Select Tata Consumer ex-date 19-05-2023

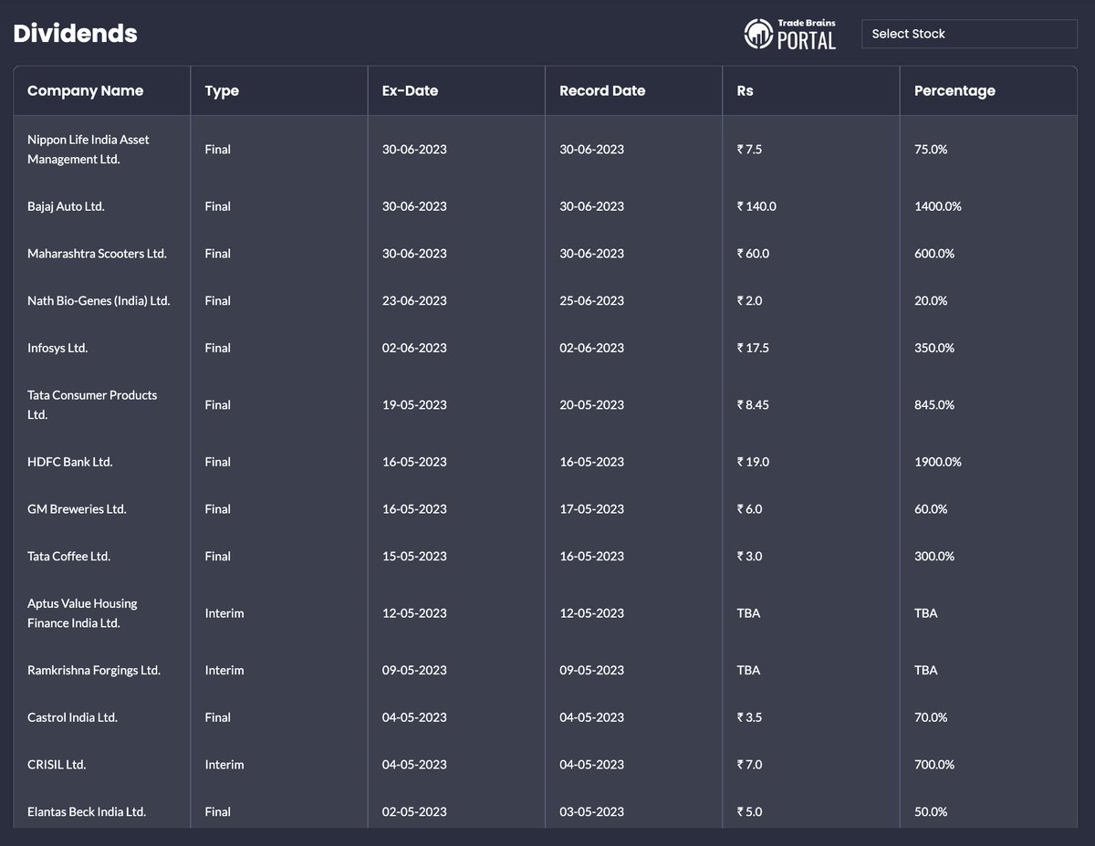(x=415, y=405)
